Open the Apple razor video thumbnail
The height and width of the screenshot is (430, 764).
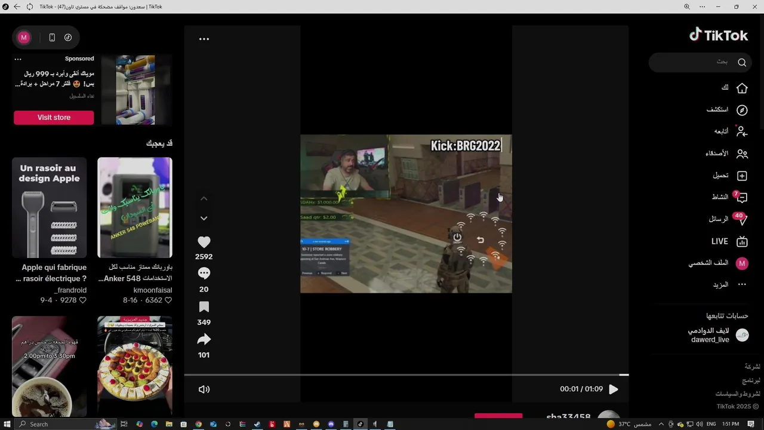[50, 208]
